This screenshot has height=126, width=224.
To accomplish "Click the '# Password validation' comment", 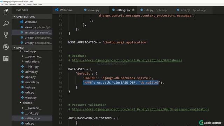I will [x=87, y=105].
